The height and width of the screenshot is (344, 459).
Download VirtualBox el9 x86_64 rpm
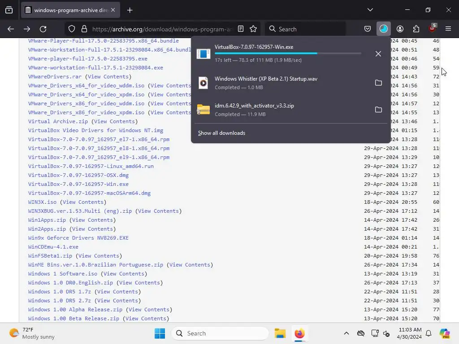coord(99,157)
